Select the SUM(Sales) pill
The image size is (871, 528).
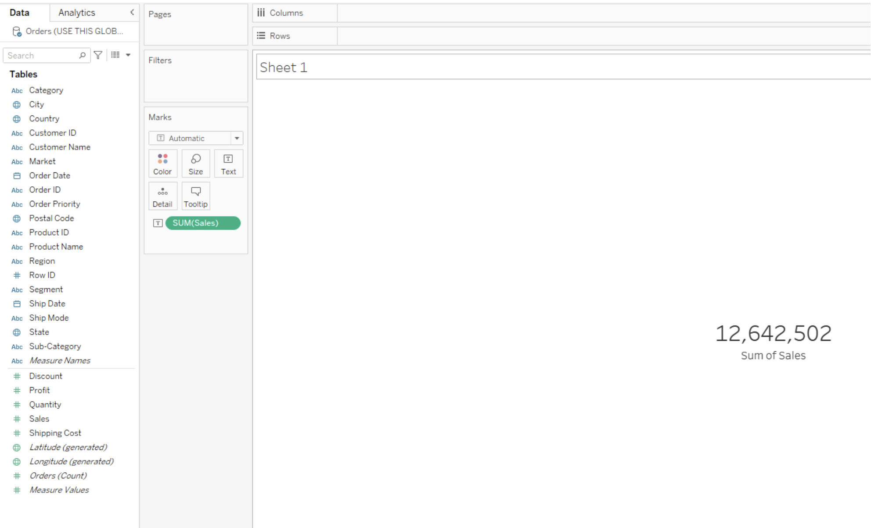(202, 223)
